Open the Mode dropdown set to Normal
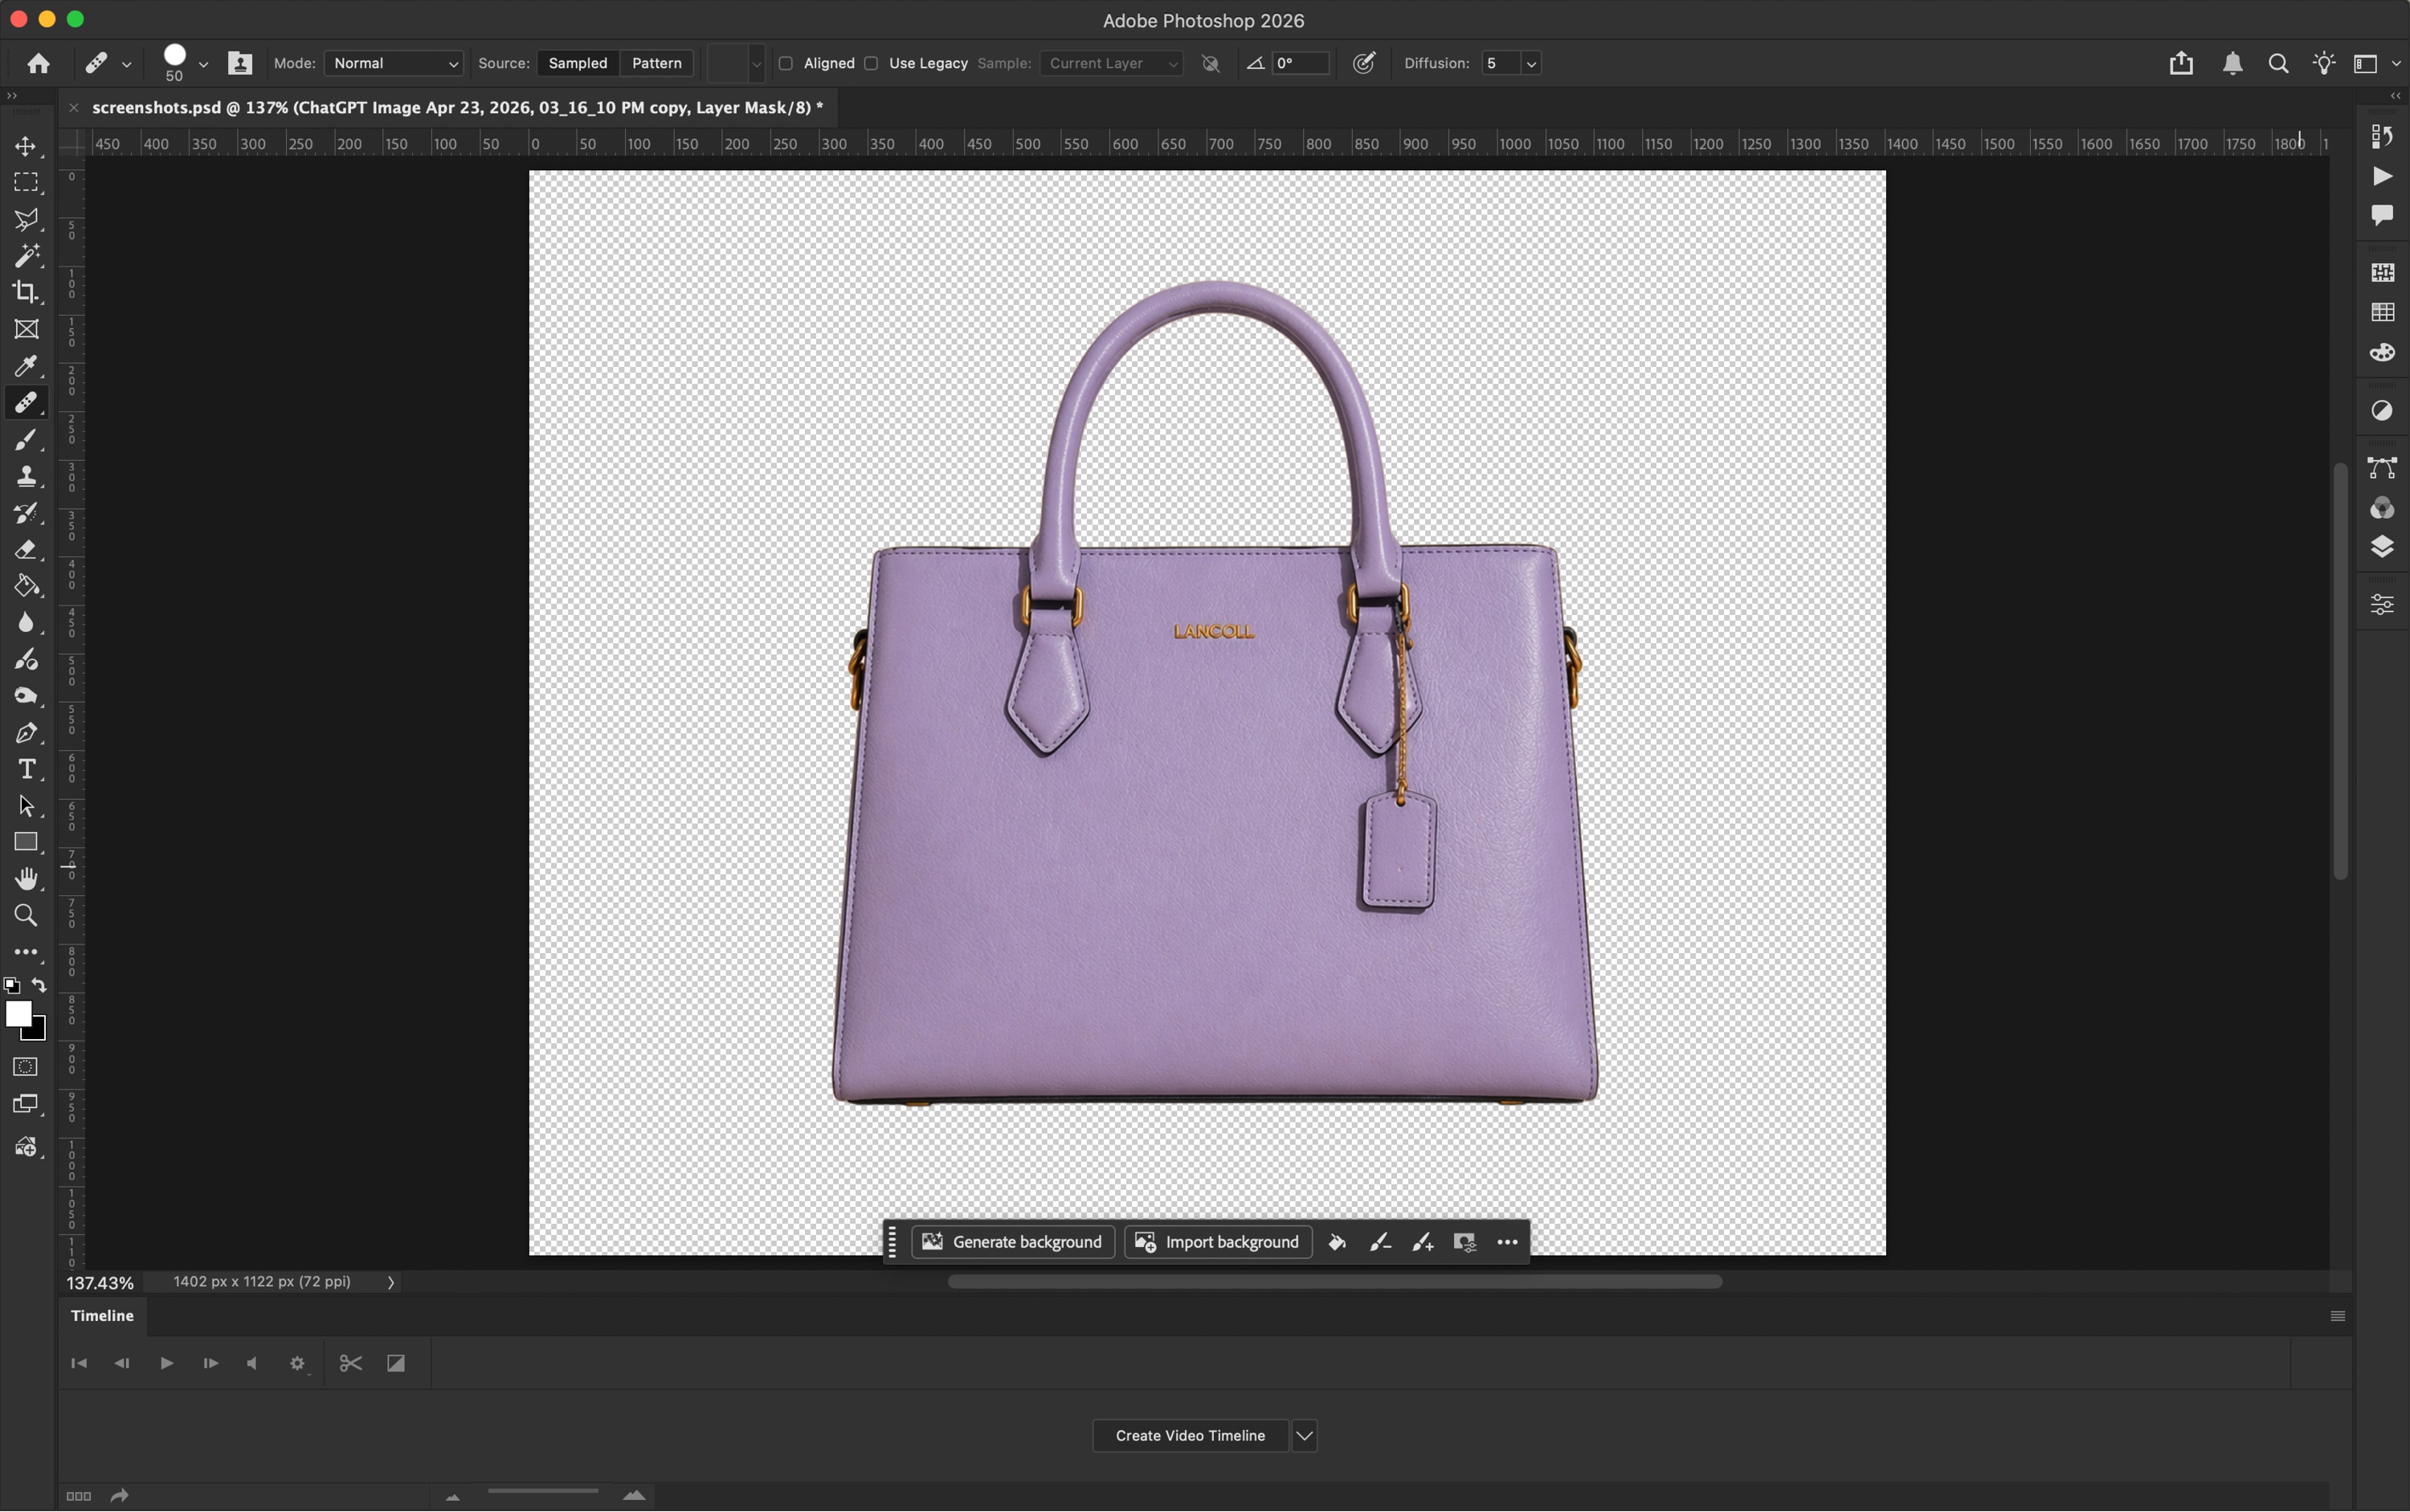The image size is (2410, 1512). (x=393, y=63)
